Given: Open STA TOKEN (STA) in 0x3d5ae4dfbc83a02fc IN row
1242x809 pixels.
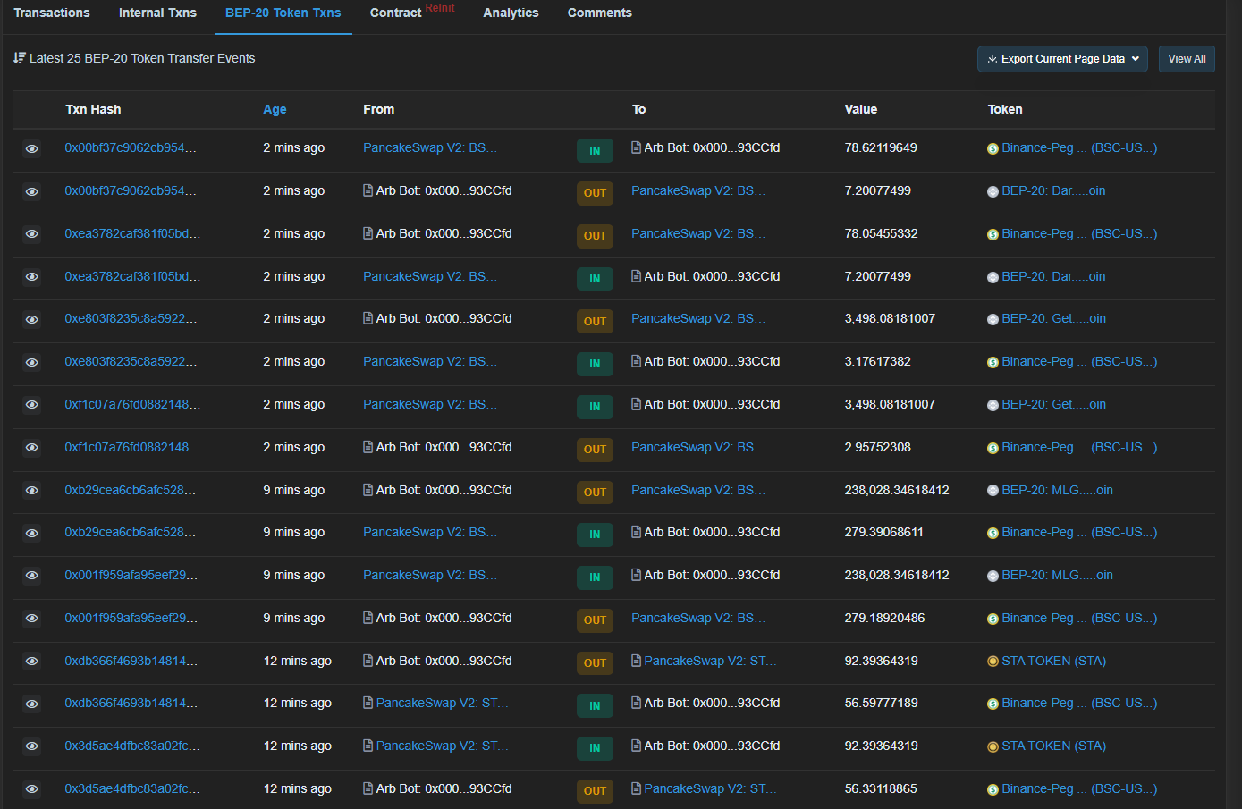Looking at the screenshot, I should coord(1053,746).
